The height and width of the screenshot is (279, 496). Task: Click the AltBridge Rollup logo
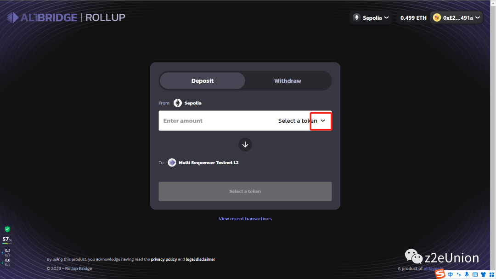pos(66,17)
